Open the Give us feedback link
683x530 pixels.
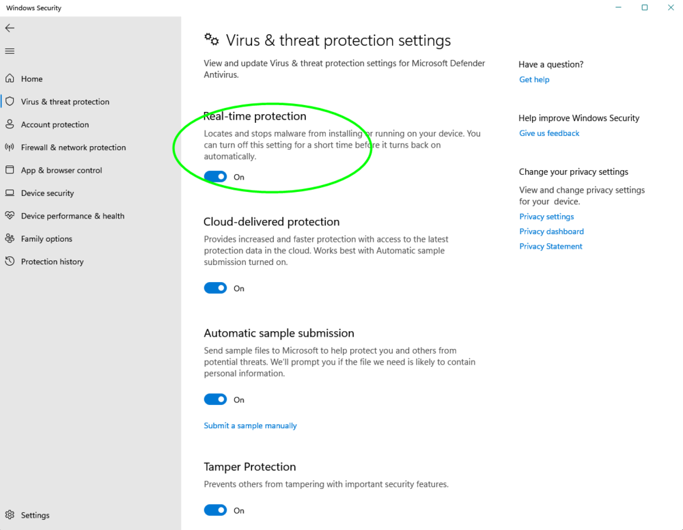tap(549, 134)
